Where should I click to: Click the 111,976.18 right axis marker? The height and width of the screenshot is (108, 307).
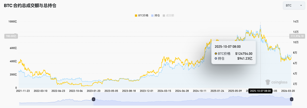pyautogui.click(x=297, y=36)
